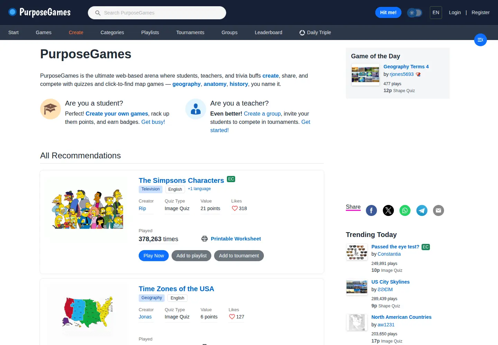Toggle dark mode switch
The width and height of the screenshot is (498, 345).
(415, 13)
